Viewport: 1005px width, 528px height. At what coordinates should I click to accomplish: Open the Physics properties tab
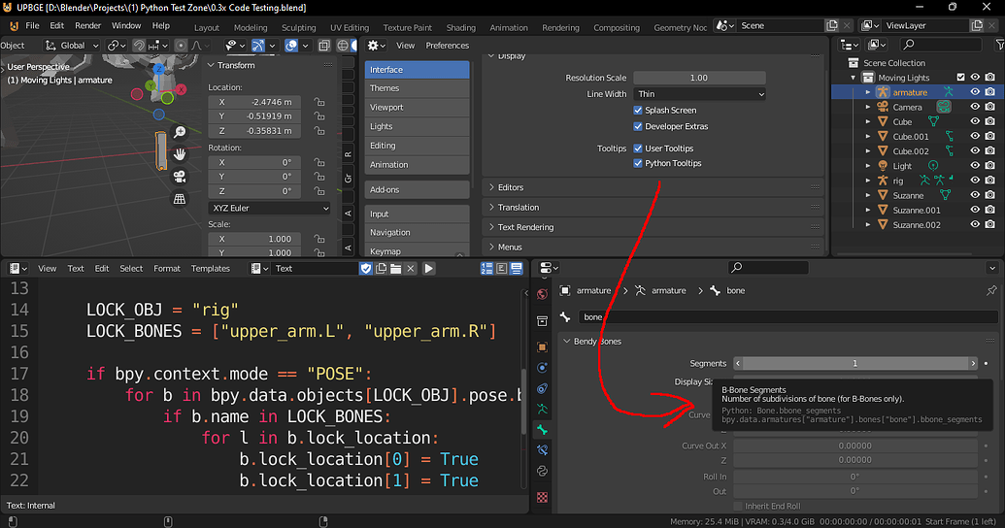pos(542,368)
